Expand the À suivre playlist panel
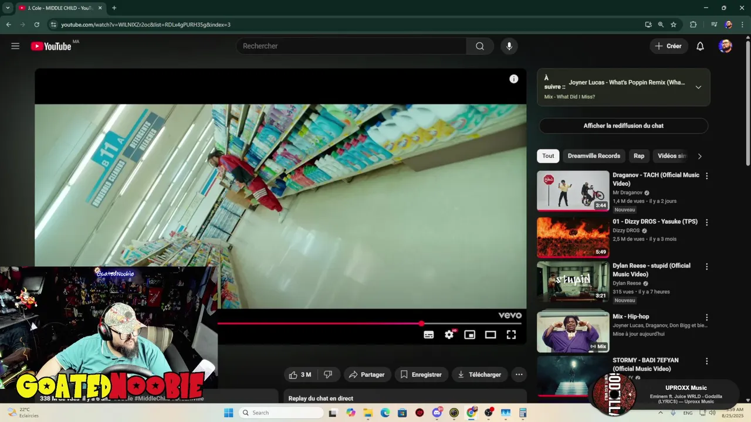 click(x=698, y=87)
